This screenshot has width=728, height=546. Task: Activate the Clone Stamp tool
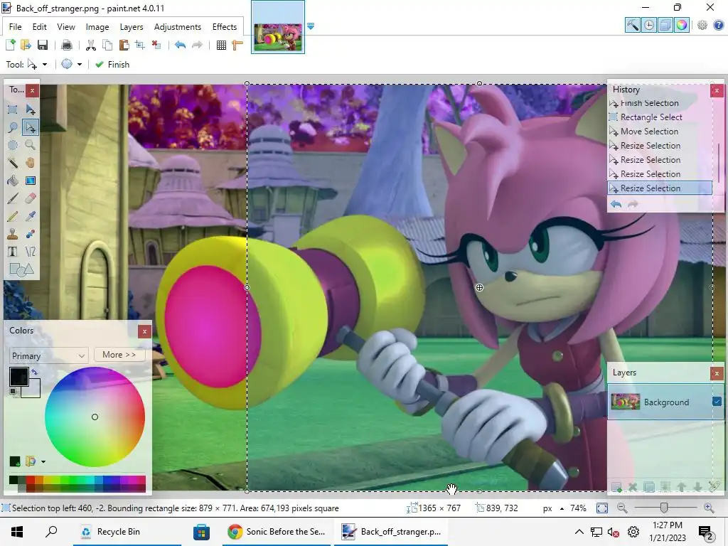click(13, 234)
